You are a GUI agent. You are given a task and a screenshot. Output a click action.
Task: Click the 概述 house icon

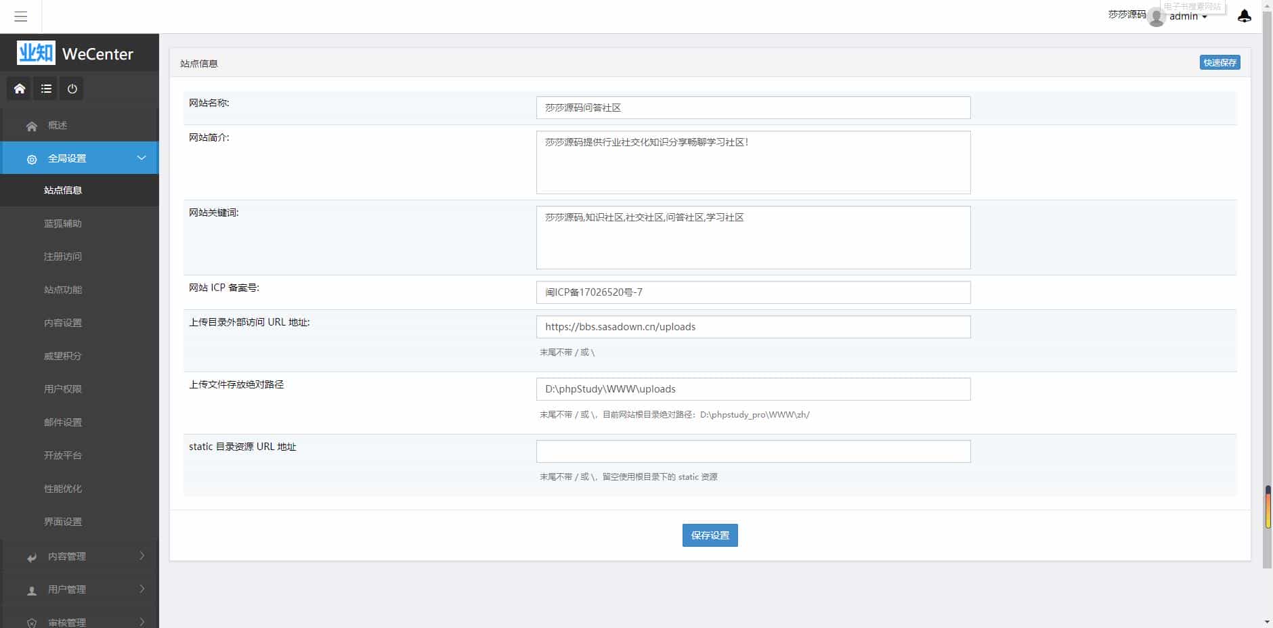32,126
